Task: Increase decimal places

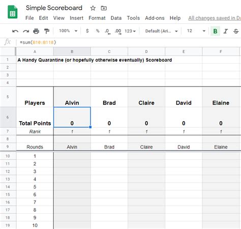Action: coord(118,31)
